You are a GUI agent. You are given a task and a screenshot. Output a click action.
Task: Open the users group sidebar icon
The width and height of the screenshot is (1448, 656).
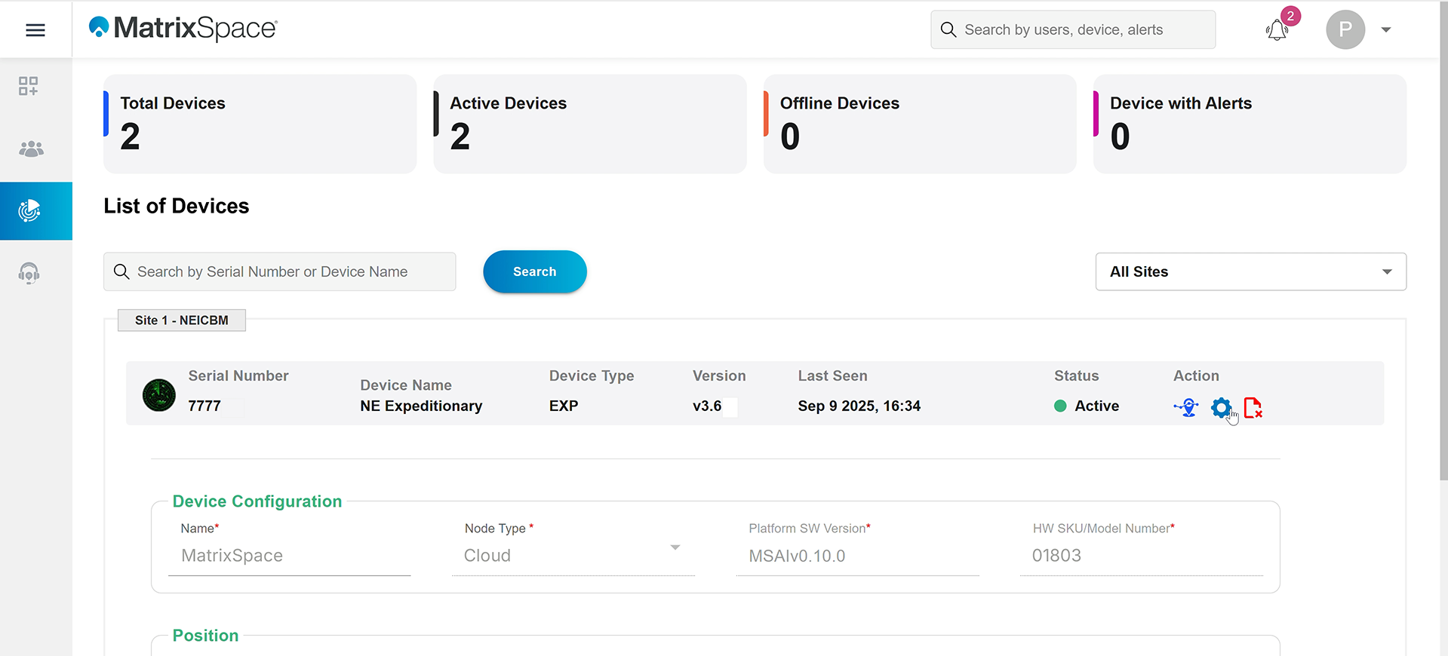tap(31, 149)
